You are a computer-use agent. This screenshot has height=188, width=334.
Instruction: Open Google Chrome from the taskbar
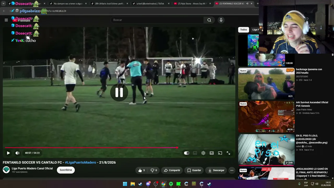click(163, 184)
